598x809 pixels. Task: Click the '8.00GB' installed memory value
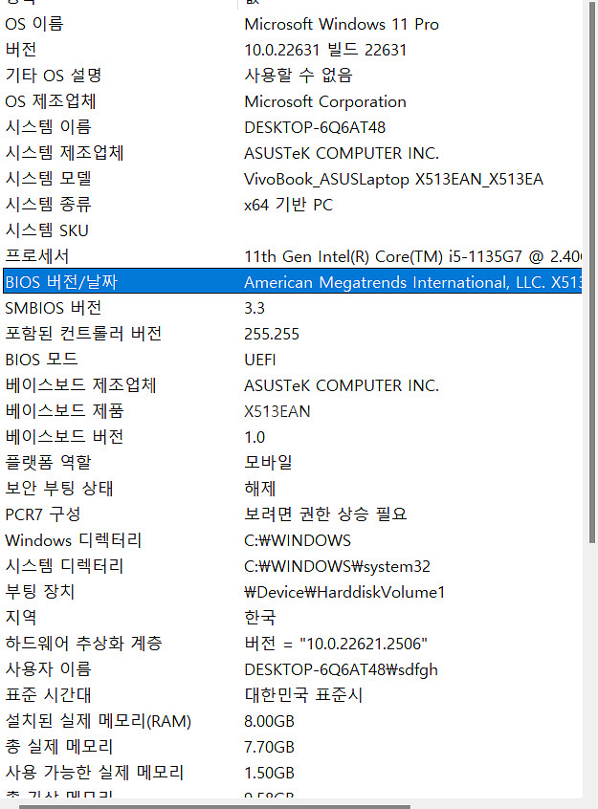pos(269,721)
